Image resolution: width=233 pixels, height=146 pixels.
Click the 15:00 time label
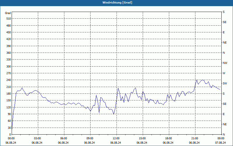click(142, 138)
